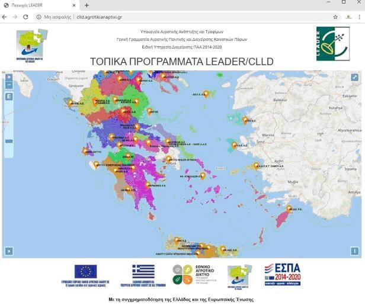Click the Cyclades (ΑΝ. ΚΥΚΛΑΔΩΝ) map marker

203,175
